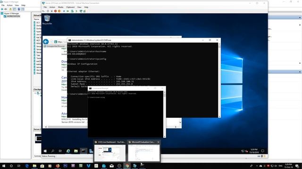This screenshot has height=169, width=302.
Task: Open the Media menu in Virtual Machine Connection
Action: (60, 7)
